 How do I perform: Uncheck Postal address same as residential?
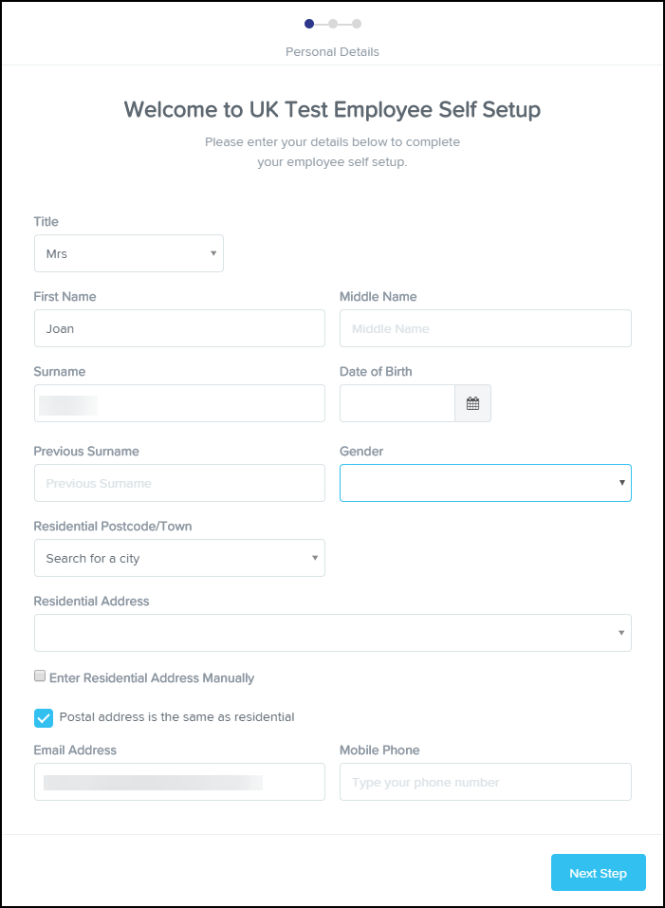(x=44, y=717)
